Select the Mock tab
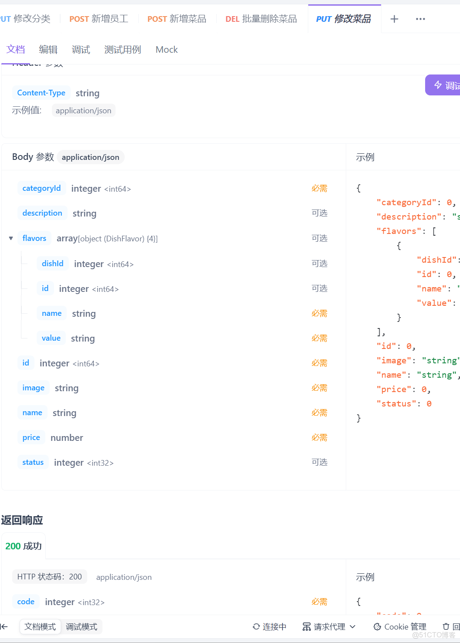460x643 pixels. click(x=167, y=50)
